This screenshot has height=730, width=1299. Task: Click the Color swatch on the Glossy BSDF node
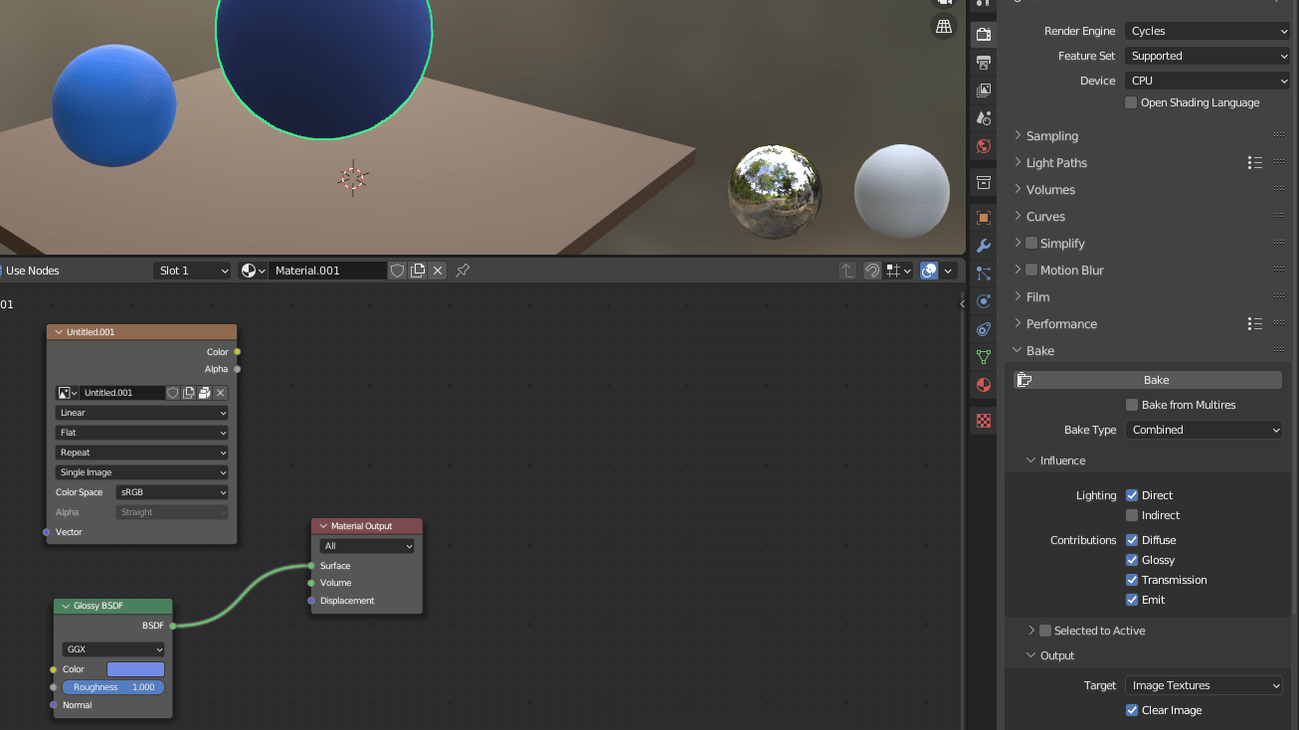point(137,668)
